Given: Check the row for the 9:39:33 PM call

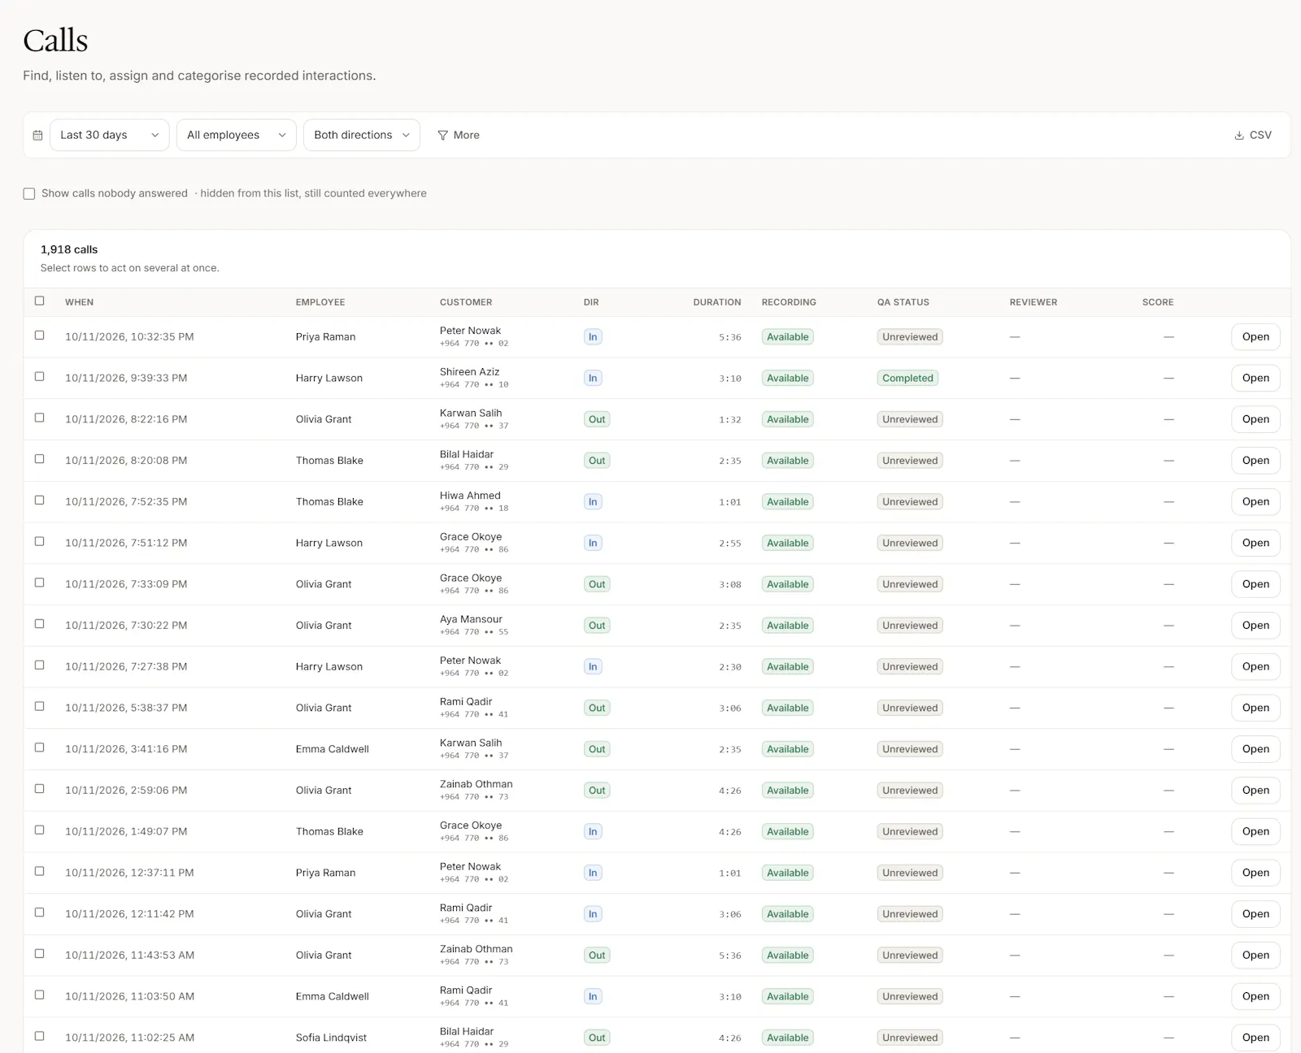Looking at the screenshot, I should tap(39, 376).
